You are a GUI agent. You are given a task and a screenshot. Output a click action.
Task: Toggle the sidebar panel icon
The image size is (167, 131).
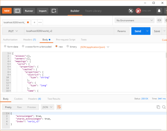pos(17,11)
